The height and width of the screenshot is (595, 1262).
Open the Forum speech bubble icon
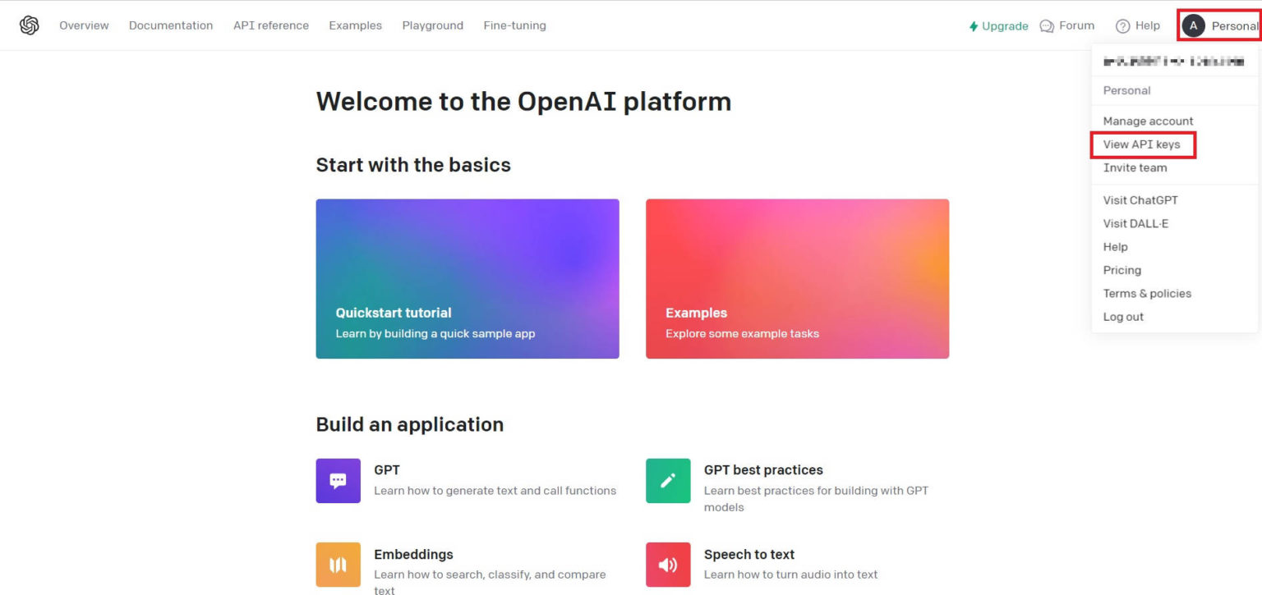tap(1045, 25)
